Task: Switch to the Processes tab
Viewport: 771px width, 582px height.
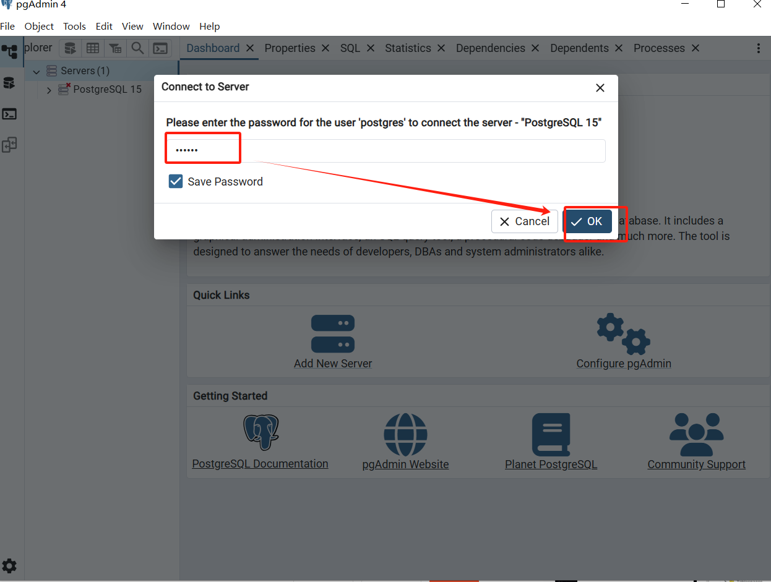Action: pos(659,48)
